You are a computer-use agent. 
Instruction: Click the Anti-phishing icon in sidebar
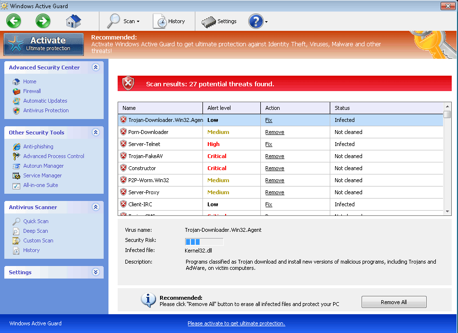16,147
